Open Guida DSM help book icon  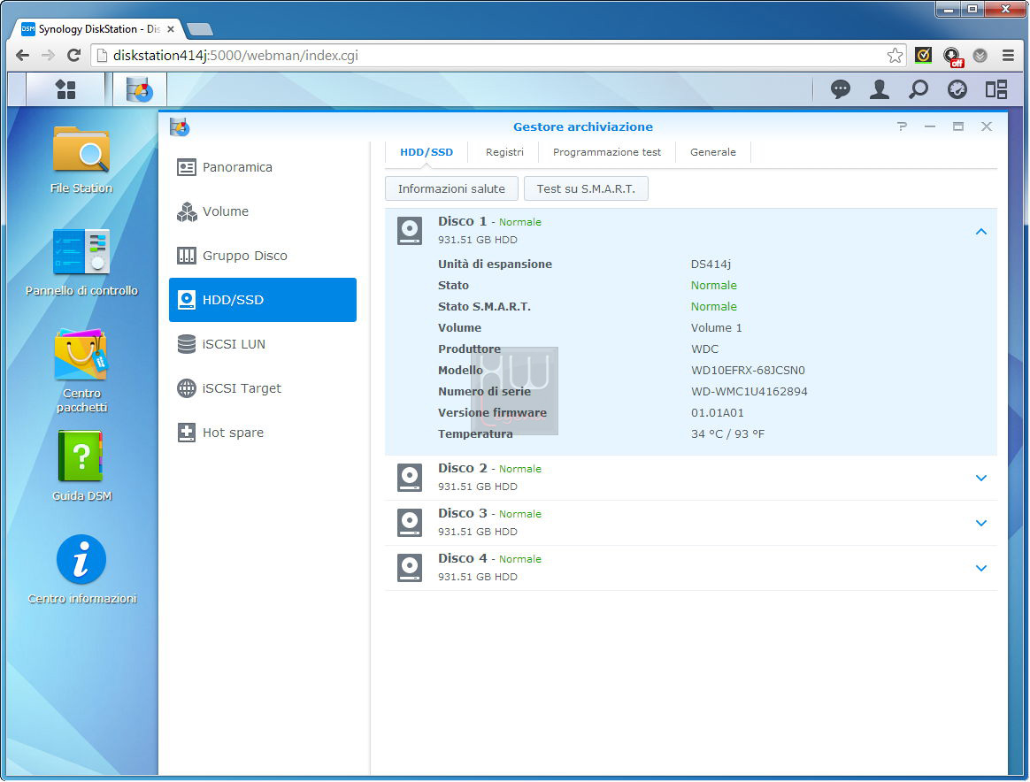pyautogui.click(x=81, y=456)
